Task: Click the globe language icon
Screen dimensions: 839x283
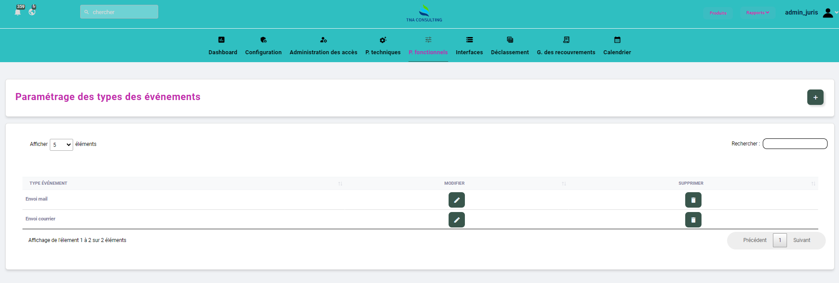Action: click(32, 12)
